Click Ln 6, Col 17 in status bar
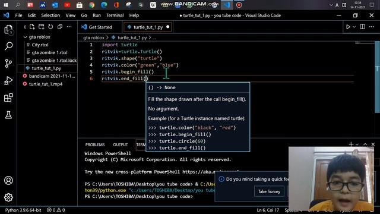This screenshot has height=214, width=380. 268,210
